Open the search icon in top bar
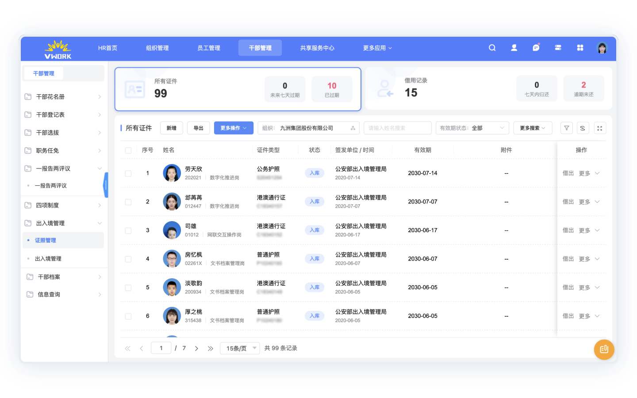The image size is (637, 398). pos(492,48)
